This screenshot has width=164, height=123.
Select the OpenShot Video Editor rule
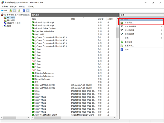pyautogui.click(x=44, y=31)
